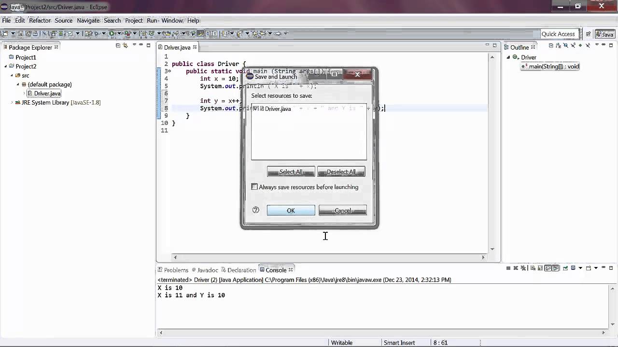Click the Open Perspective icon beside Quick Access

(x=588, y=34)
